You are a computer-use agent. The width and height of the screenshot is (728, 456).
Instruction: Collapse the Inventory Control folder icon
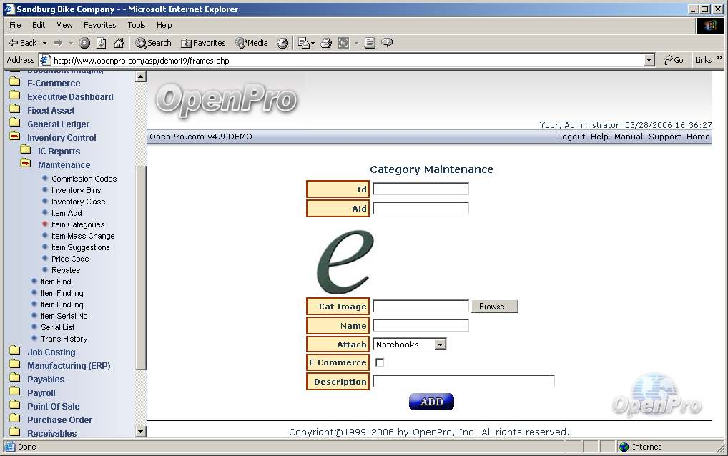[x=14, y=137]
